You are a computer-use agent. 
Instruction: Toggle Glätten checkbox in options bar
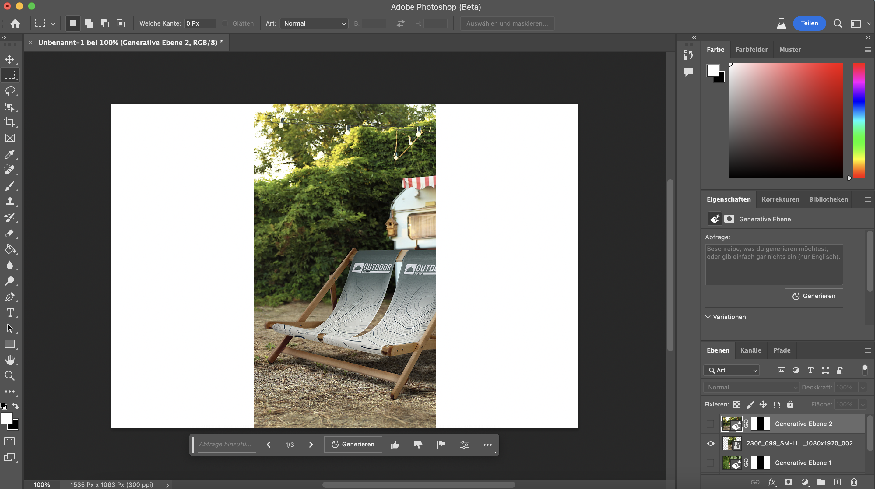225,23
